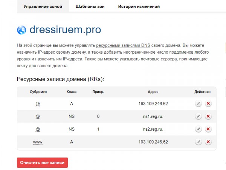Click the globe icon beside dressiruem.pro
This screenshot has height=170, width=226.
coord(21,30)
